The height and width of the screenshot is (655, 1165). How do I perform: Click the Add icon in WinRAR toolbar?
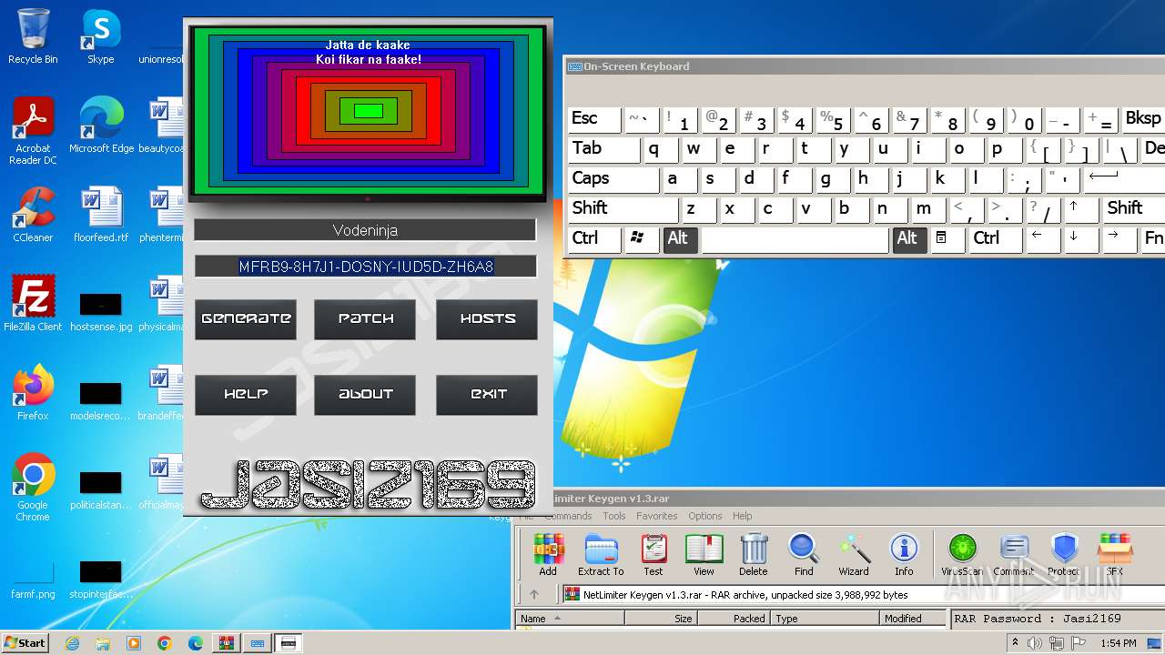(548, 555)
